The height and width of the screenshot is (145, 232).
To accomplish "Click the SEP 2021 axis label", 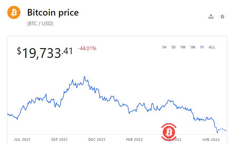I will pos(60,139).
